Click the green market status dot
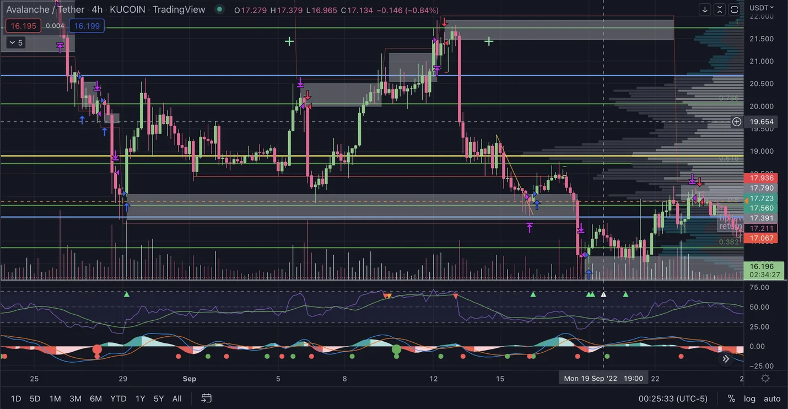The image size is (788, 409). 219,9
